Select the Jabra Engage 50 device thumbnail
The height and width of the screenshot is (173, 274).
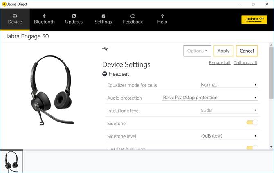pyautogui.click(x=11, y=162)
